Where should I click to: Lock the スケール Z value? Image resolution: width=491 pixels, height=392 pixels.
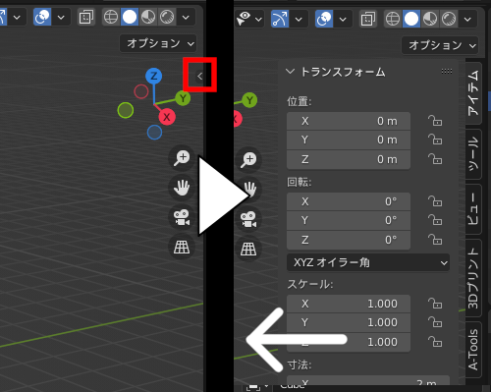[x=435, y=342]
